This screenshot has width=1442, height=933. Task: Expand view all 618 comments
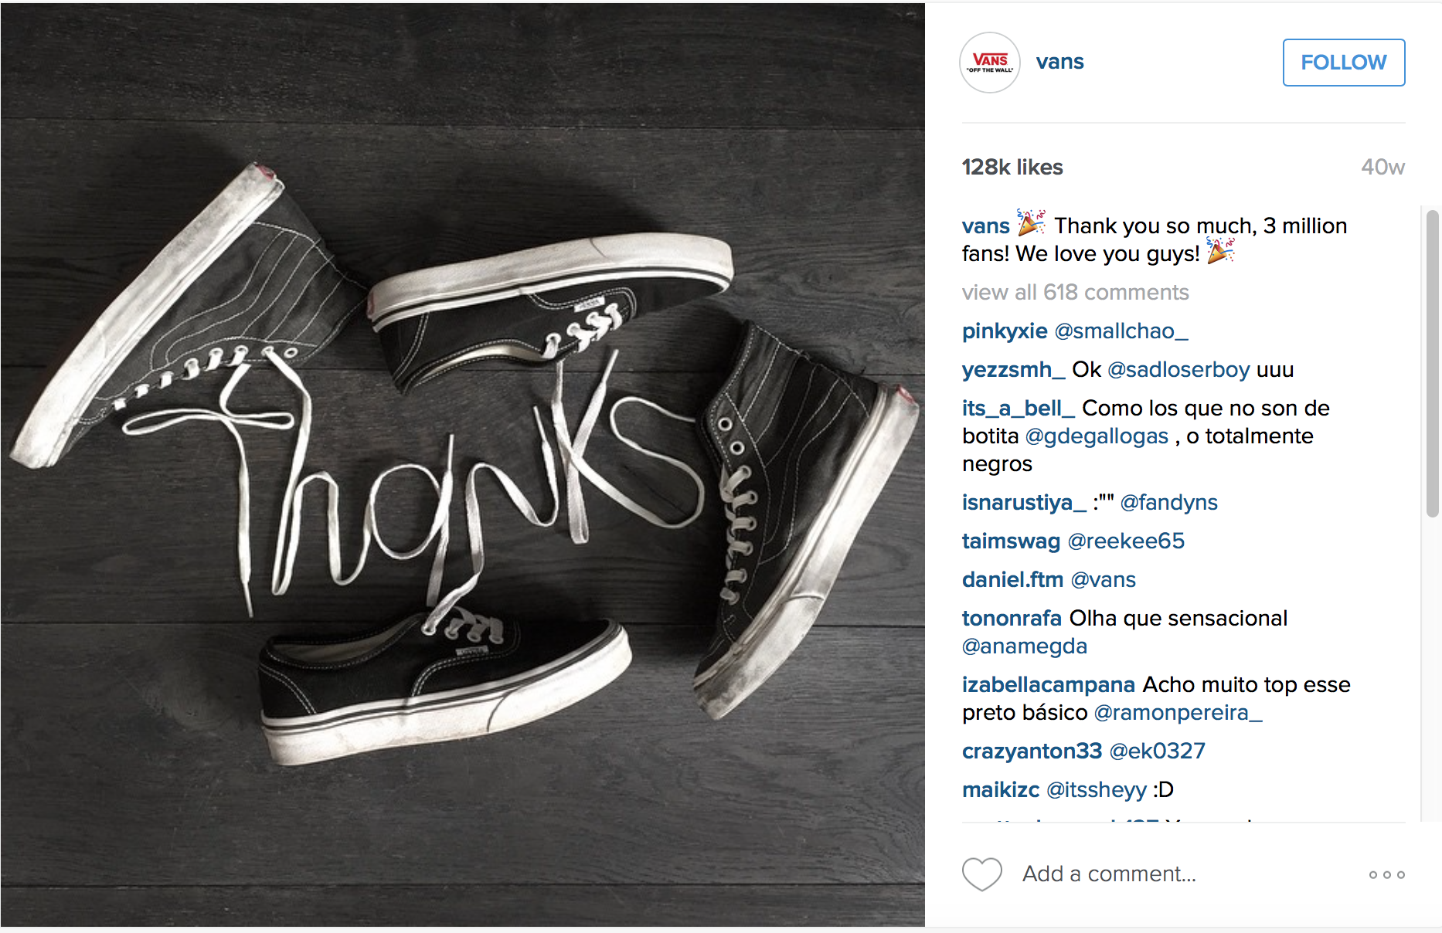pyautogui.click(x=1075, y=292)
